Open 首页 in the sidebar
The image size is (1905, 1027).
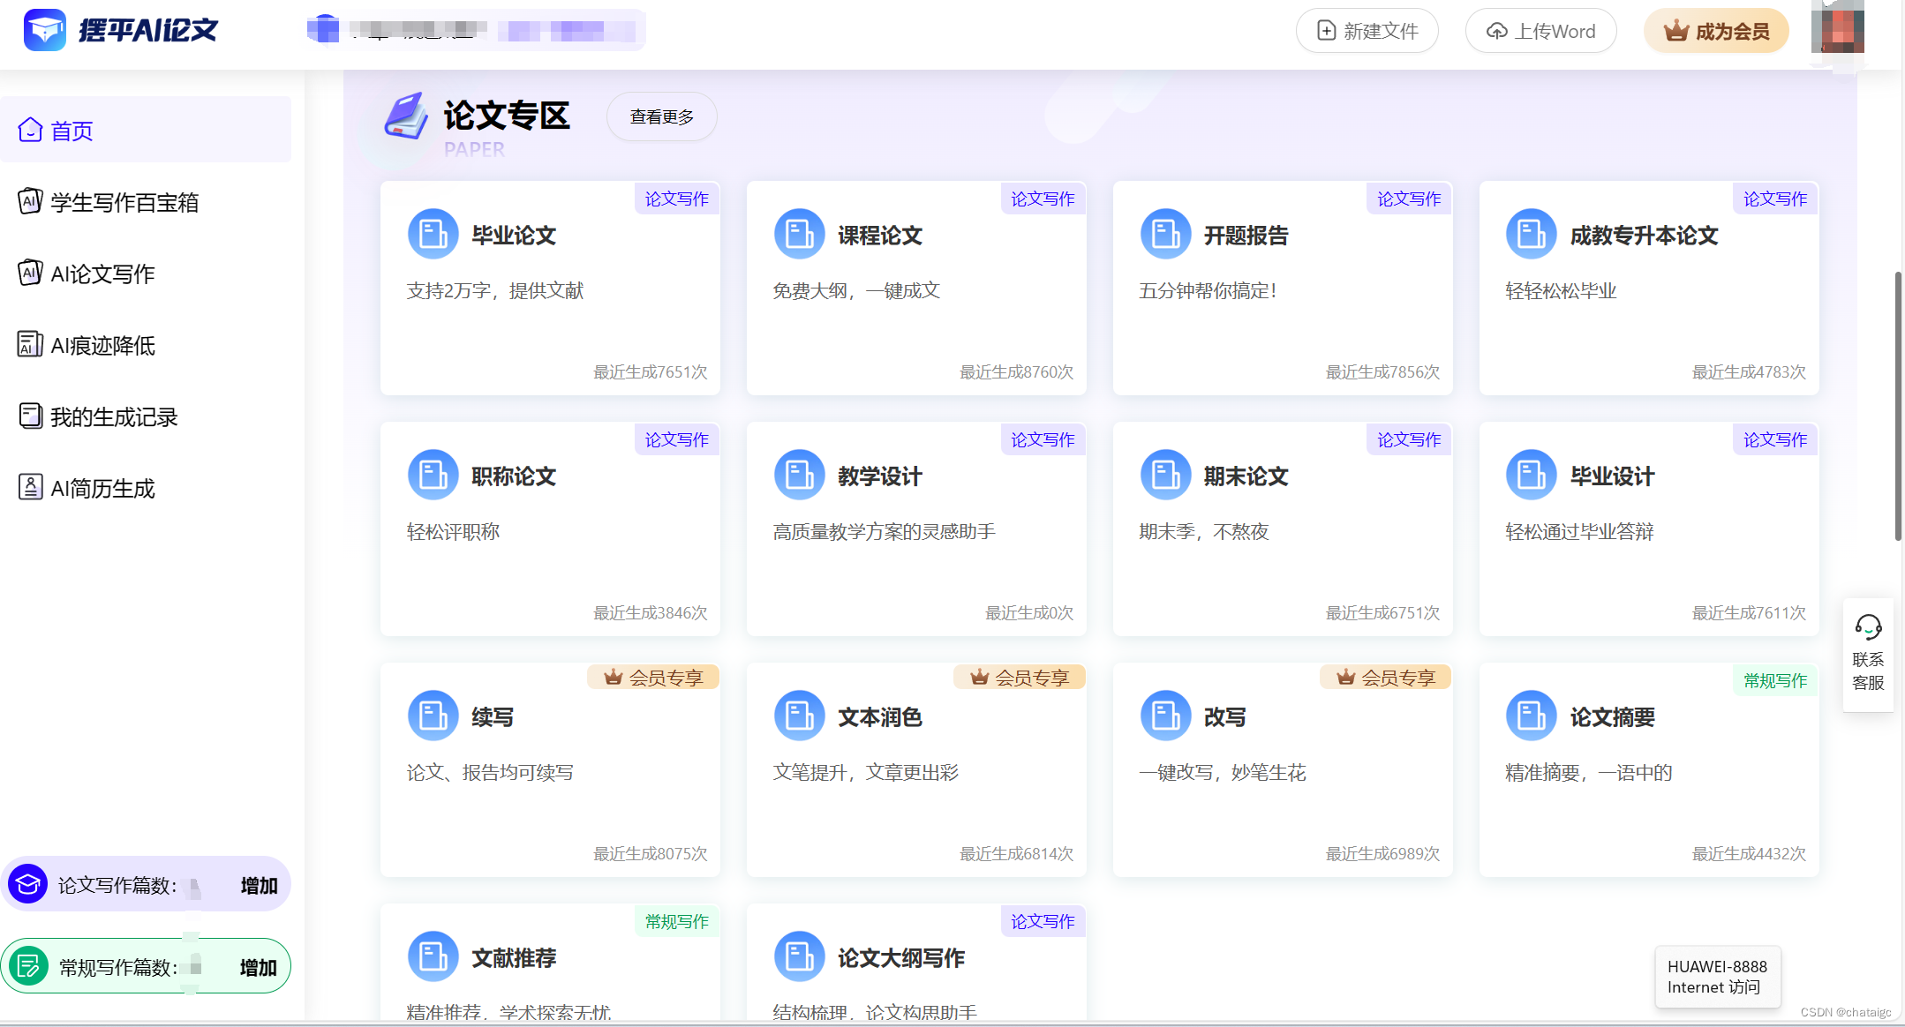tap(72, 131)
